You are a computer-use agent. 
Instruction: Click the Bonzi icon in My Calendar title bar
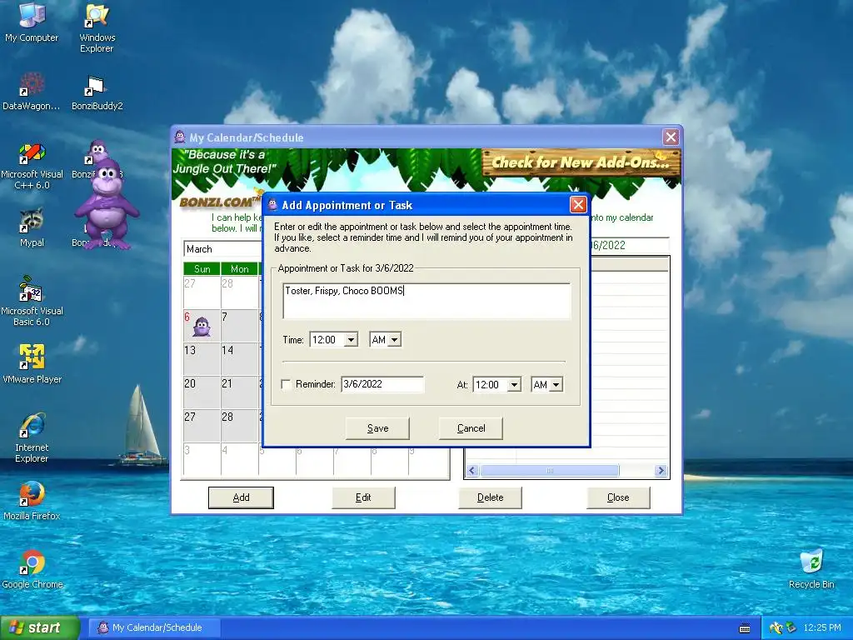[x=180, y=137]
